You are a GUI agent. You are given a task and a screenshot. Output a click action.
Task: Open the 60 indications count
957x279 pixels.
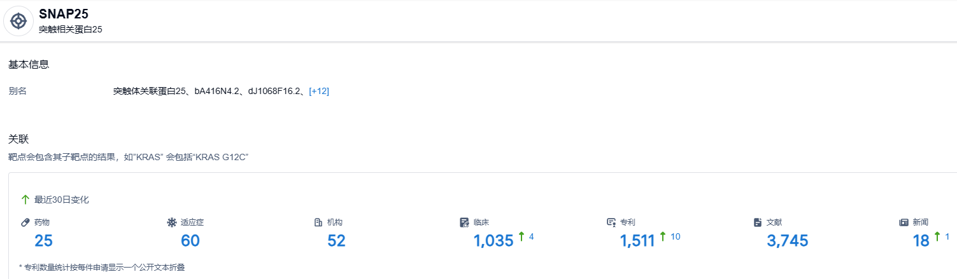pyautogui.click(x=190, y=241)
